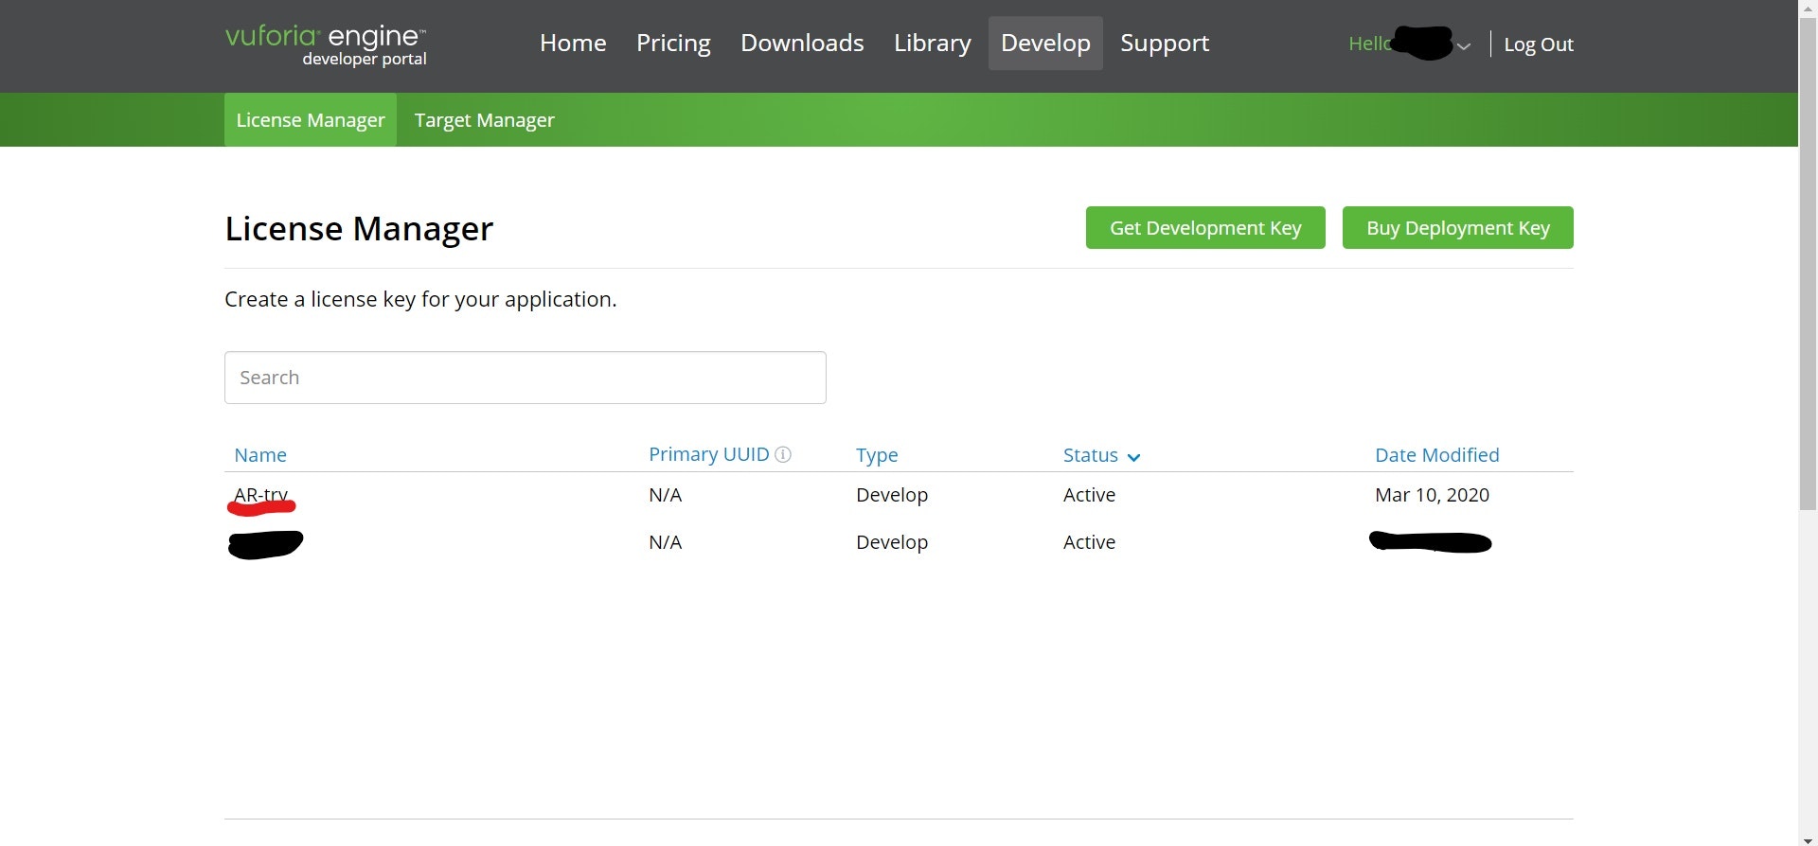Open the Pricing page
The height and width of the screenshot is (846, 1818).
pyautogui.click(x=673, y=43)
